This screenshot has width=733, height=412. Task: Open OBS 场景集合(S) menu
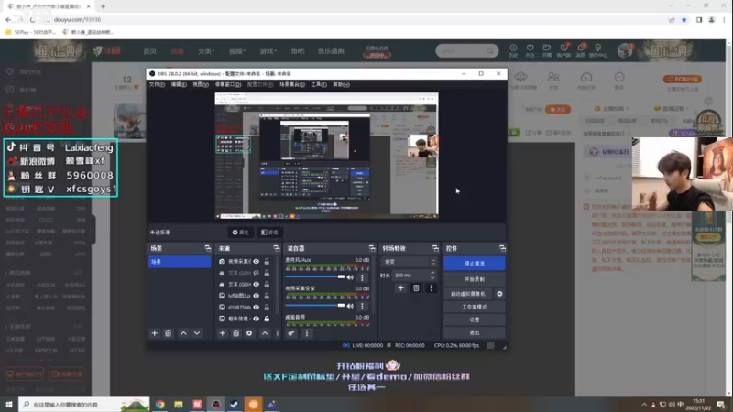pos(292,84)
